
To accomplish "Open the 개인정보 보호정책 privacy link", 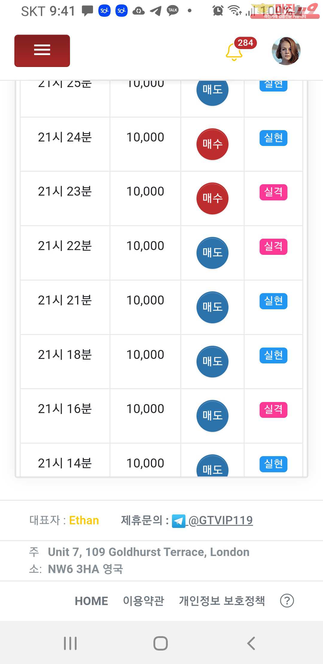I will (x=222, y=601).
